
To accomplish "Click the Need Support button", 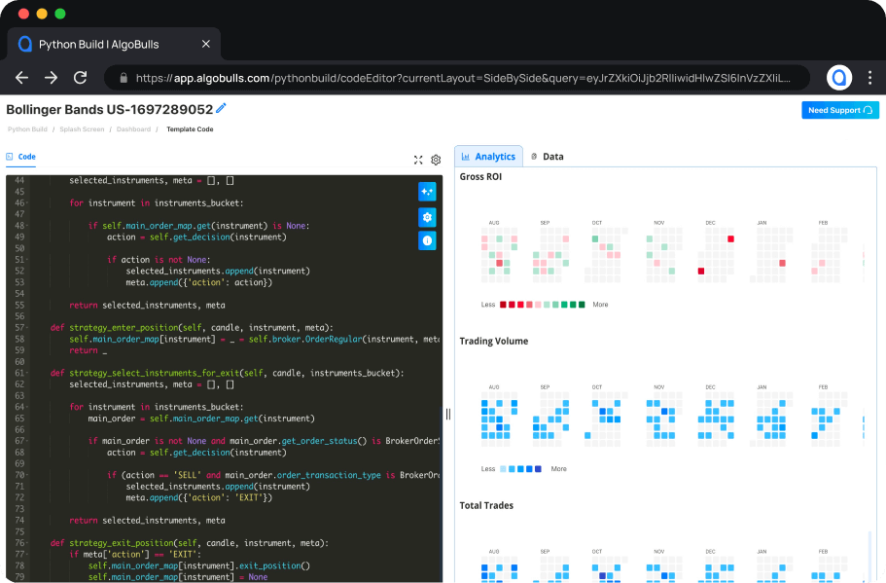I will (x=840, y=110).
